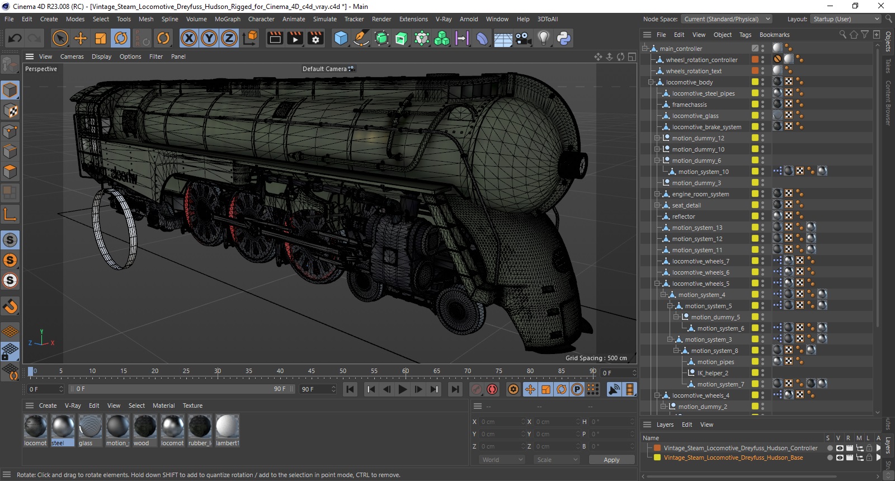Open the Mesh menu
The width and height of the screenshot is (895, 481).
[x=146, y=19]
